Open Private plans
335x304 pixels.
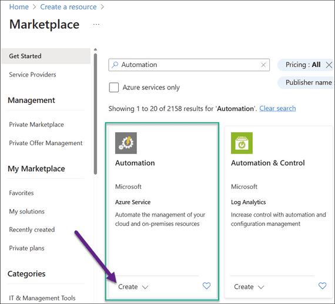point(26,248)
